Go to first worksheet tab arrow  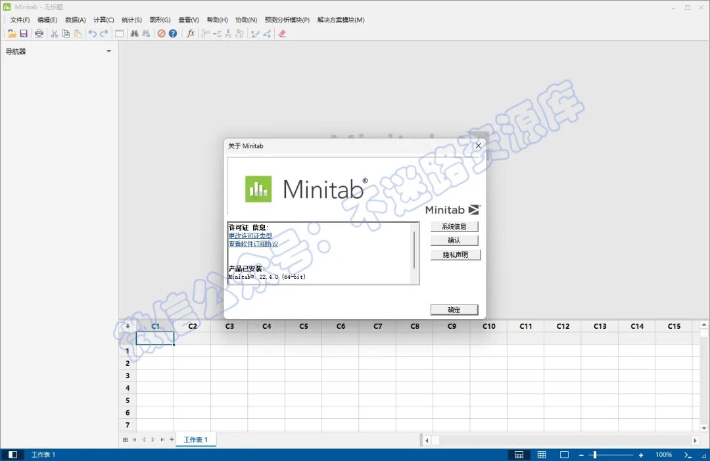tap(135, 440)
